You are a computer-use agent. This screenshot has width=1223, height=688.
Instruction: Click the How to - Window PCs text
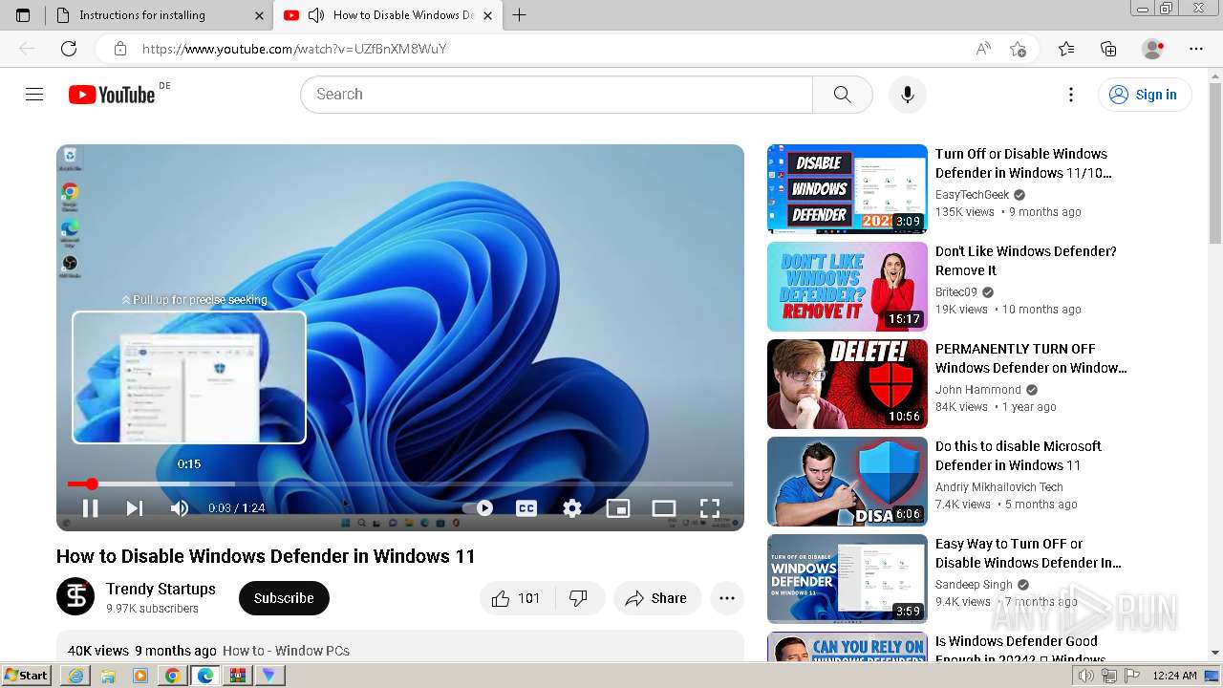(x=286, y=651)
